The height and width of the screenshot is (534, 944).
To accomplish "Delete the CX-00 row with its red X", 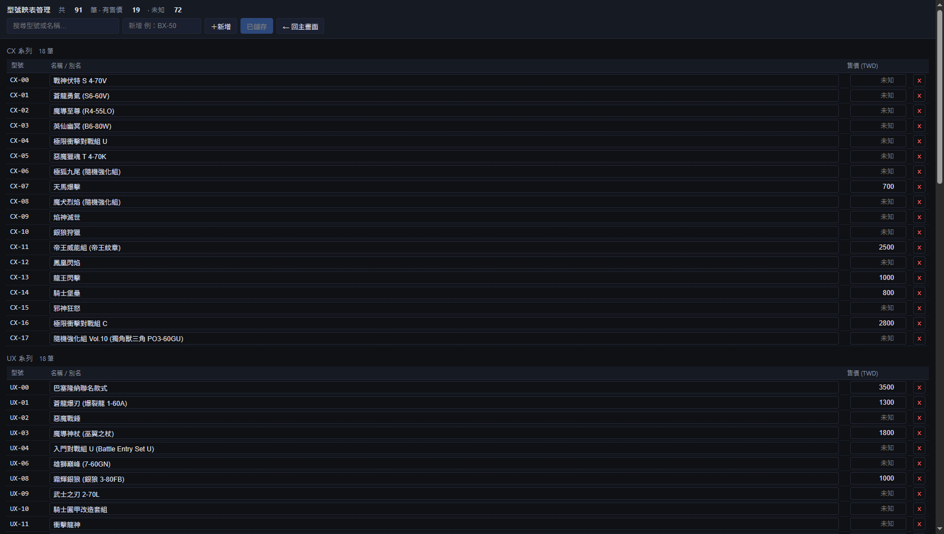I will (x=919, y=80).
